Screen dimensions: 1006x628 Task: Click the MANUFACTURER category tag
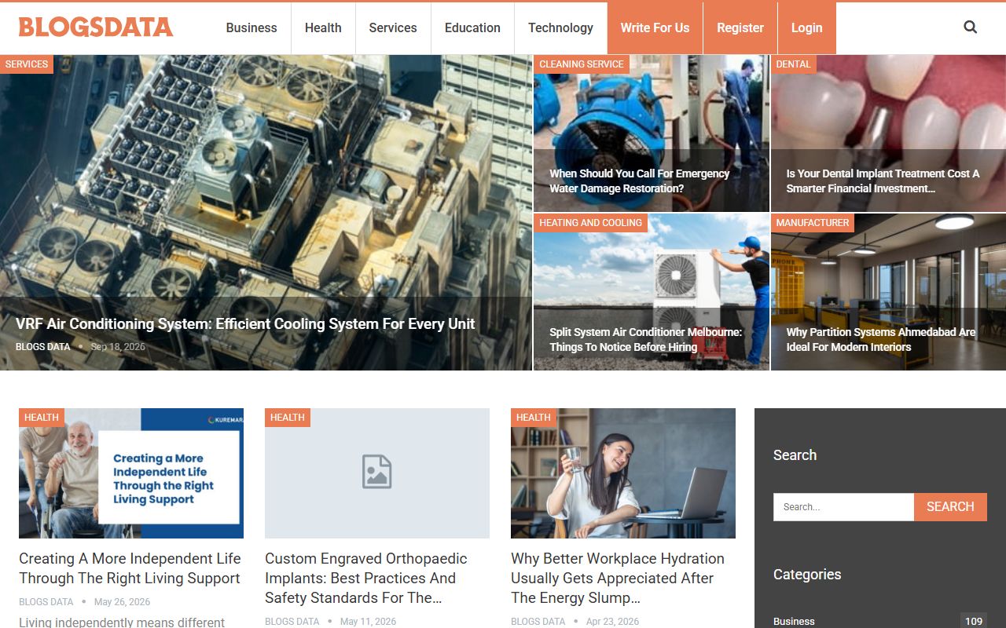tap(813, 223)
